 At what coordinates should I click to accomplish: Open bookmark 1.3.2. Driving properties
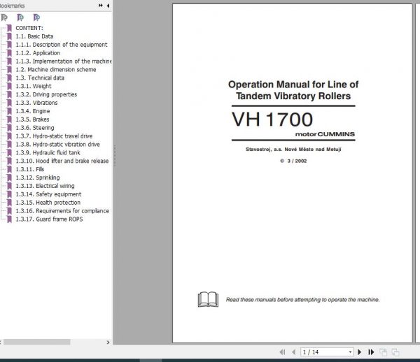[46, 94]
